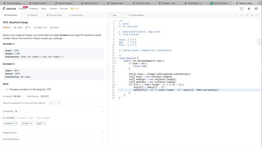Enter fullscreen editor mode icon

pyautogui.click(x=257, y=15)
